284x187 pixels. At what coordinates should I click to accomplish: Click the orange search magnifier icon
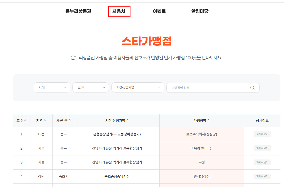[252, 88]
